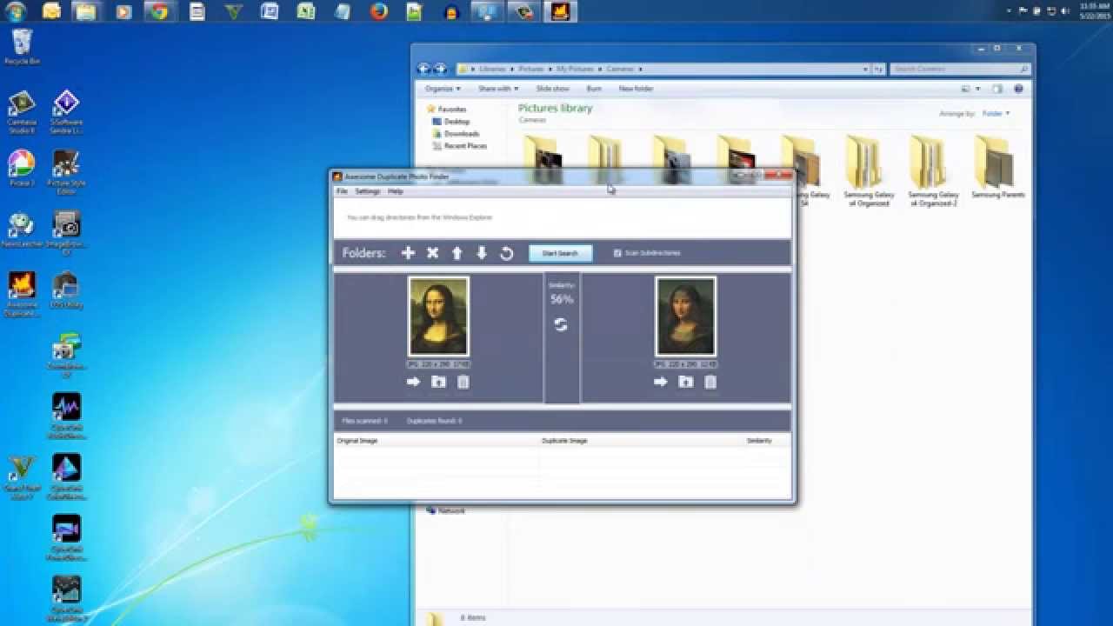Screen dimensions: 1113x626
Task: Open the File menu in Duplicate Photo Finder
Action: coord(342,191)
